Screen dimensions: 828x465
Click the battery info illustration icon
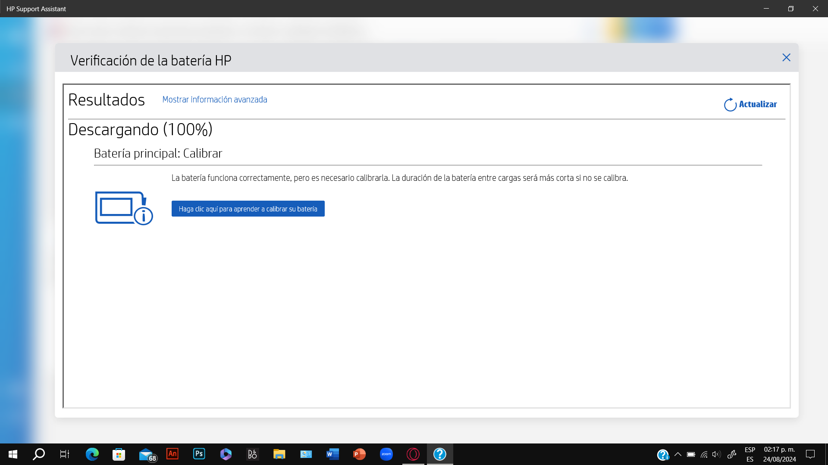pos(124,208)
